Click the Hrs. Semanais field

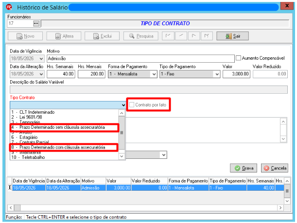click(61, 74)
